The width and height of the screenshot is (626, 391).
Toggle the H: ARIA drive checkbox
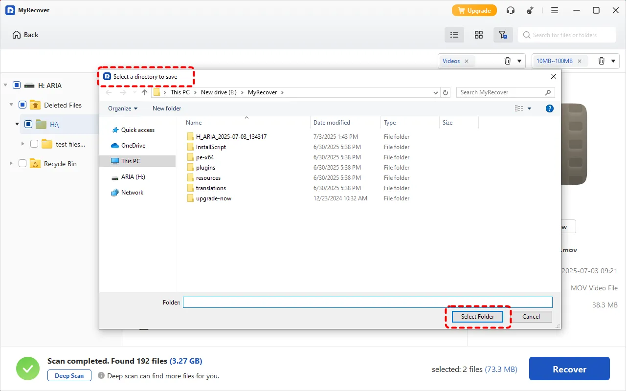(17, 86)
